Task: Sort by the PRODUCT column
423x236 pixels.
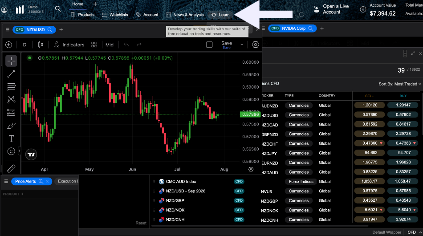Action: [13, 194]
